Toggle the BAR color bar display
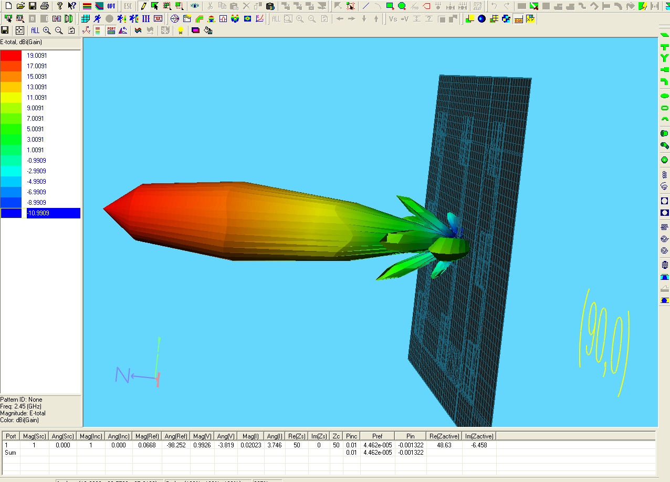 (518, 18)
